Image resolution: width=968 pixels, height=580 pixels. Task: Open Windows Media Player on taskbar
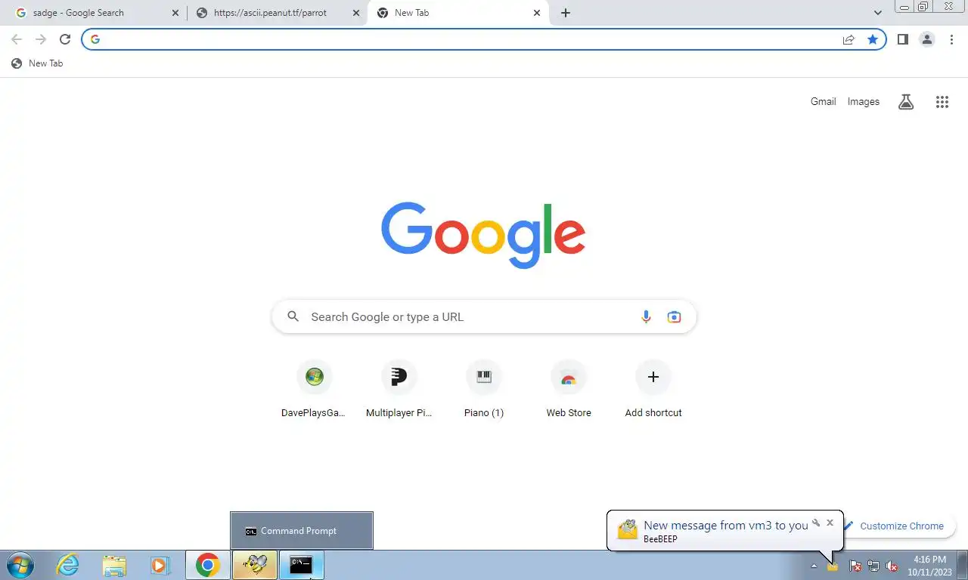point(160,565)
